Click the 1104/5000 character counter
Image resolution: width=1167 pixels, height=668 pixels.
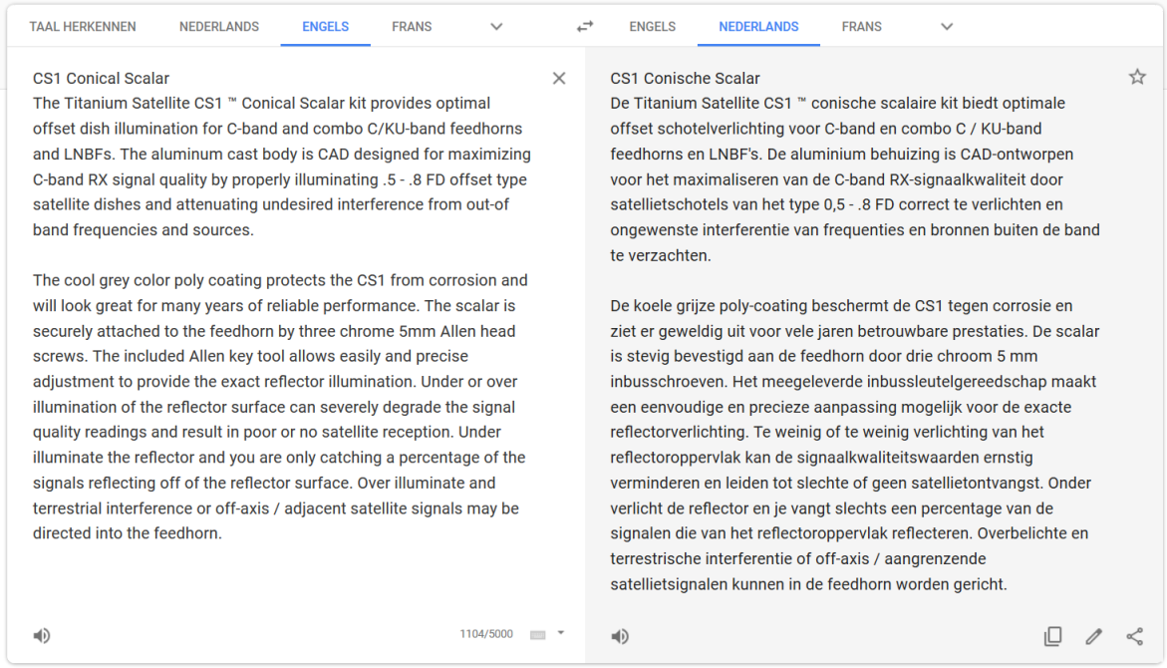pos(486,634)
